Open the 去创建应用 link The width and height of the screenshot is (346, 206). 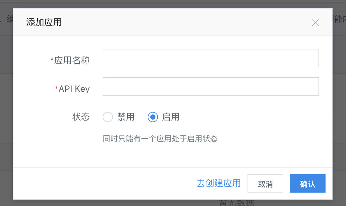pyautogui.click(x=218, y=183)
